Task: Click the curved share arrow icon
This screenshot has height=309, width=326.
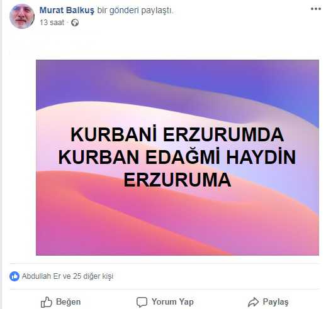Action: pyautogui.click(x=254, y=302)
